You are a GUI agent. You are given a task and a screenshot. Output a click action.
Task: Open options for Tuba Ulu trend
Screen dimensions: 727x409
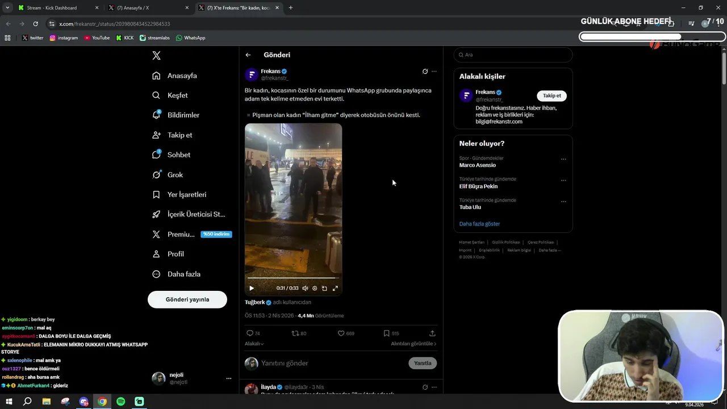563,202
